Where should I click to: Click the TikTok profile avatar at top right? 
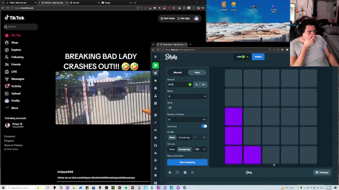(x=196, y=18)
